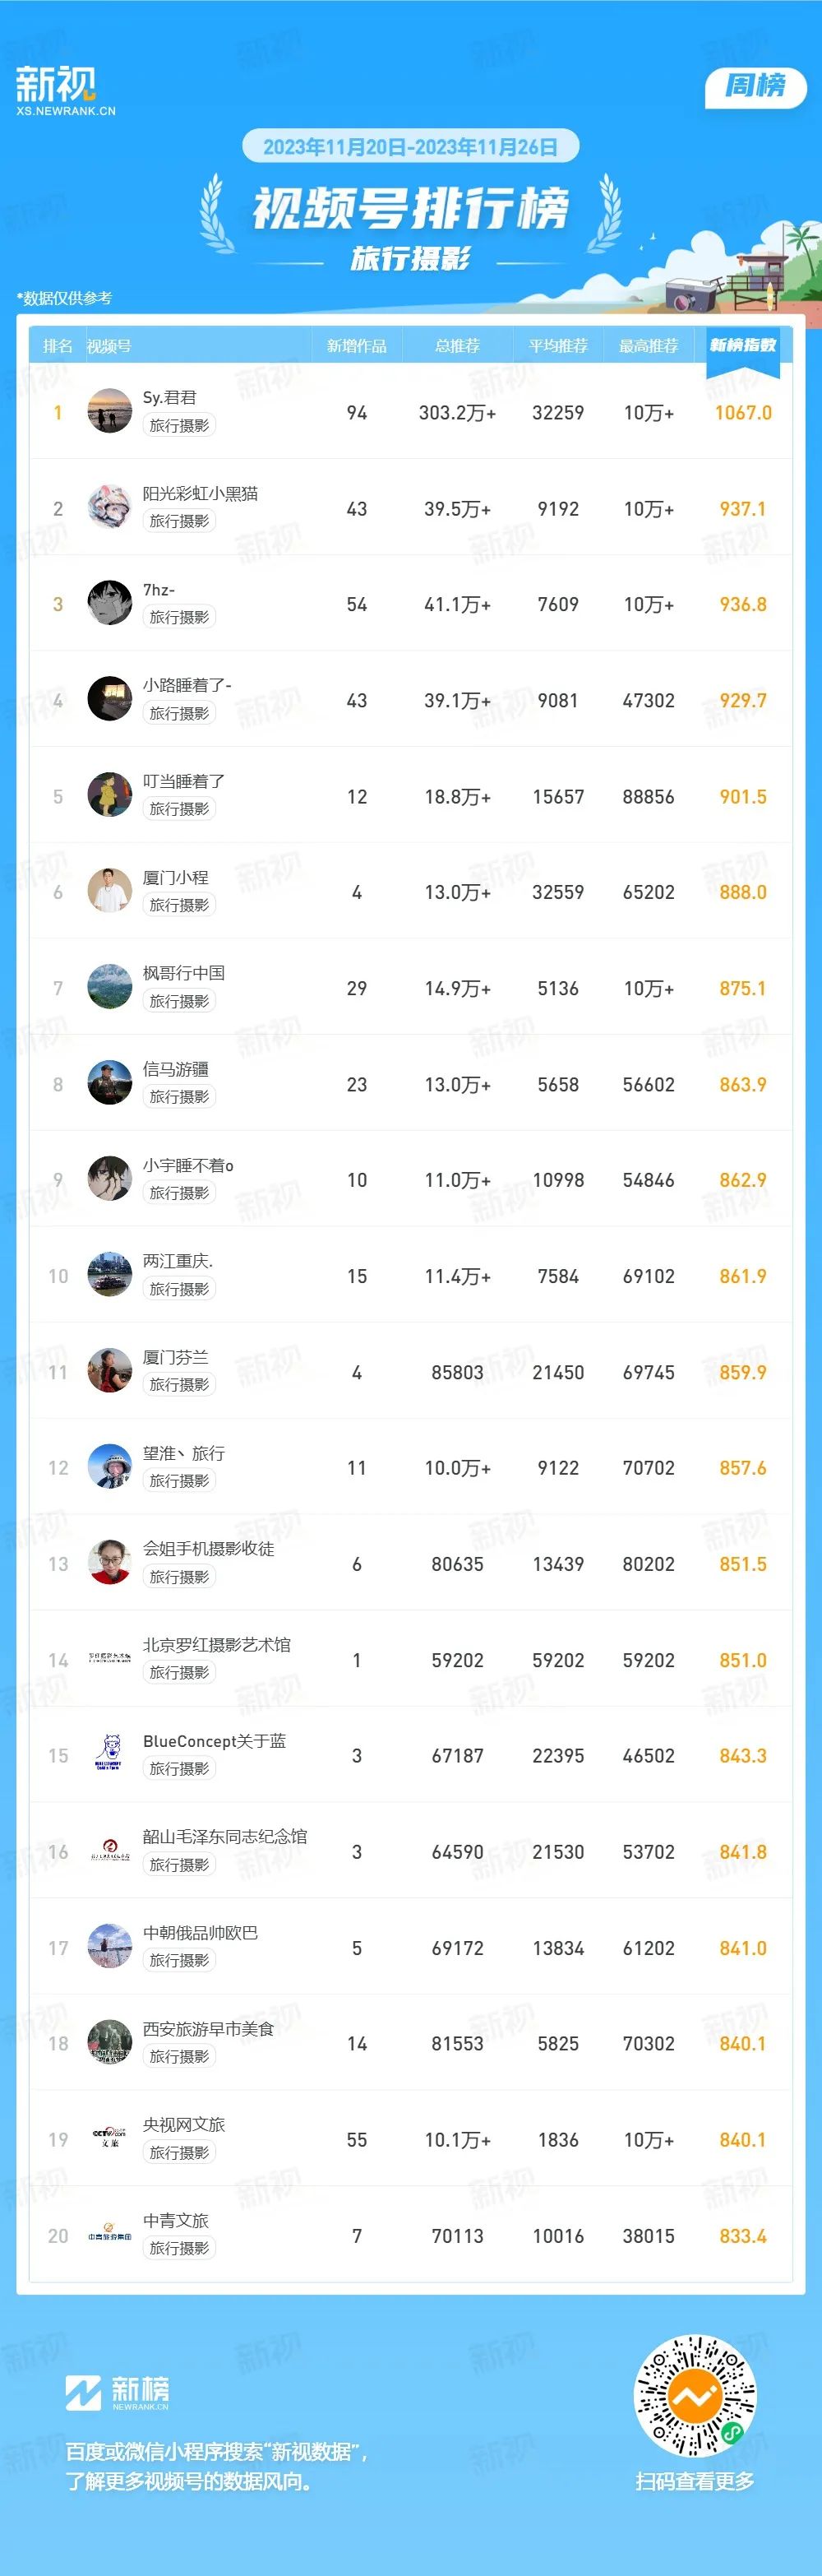Open 西安旅游早市美食 account name

208,2029
